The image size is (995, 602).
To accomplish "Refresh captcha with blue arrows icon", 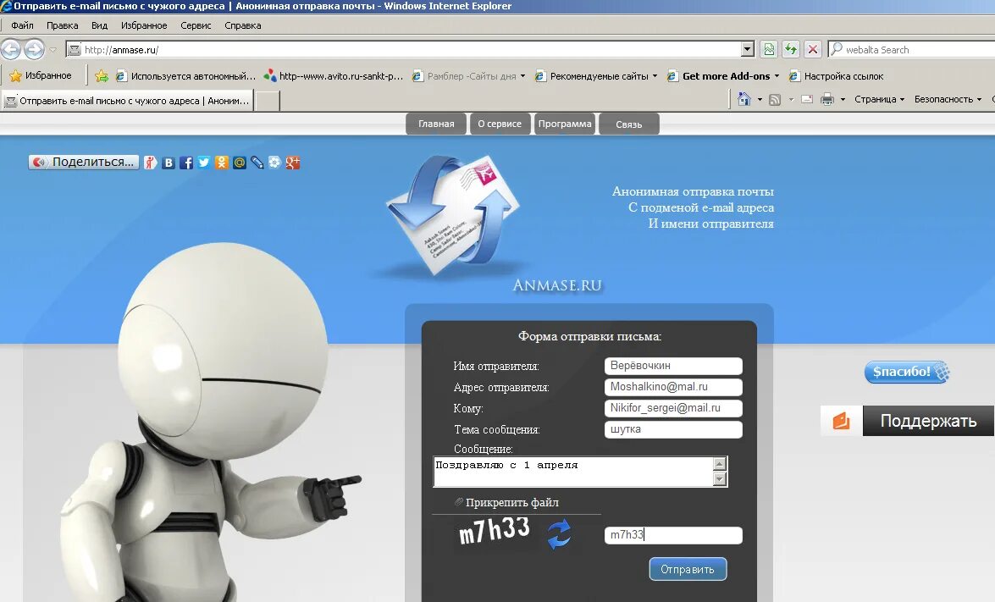I will (x=559, y=533).
